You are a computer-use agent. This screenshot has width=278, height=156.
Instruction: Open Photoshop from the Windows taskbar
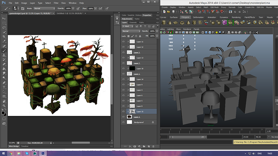pos(43,153)
